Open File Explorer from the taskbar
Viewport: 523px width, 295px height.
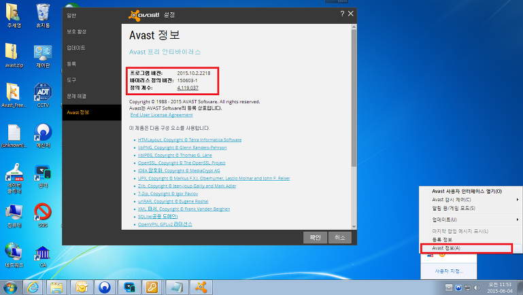tap(56, 288)
